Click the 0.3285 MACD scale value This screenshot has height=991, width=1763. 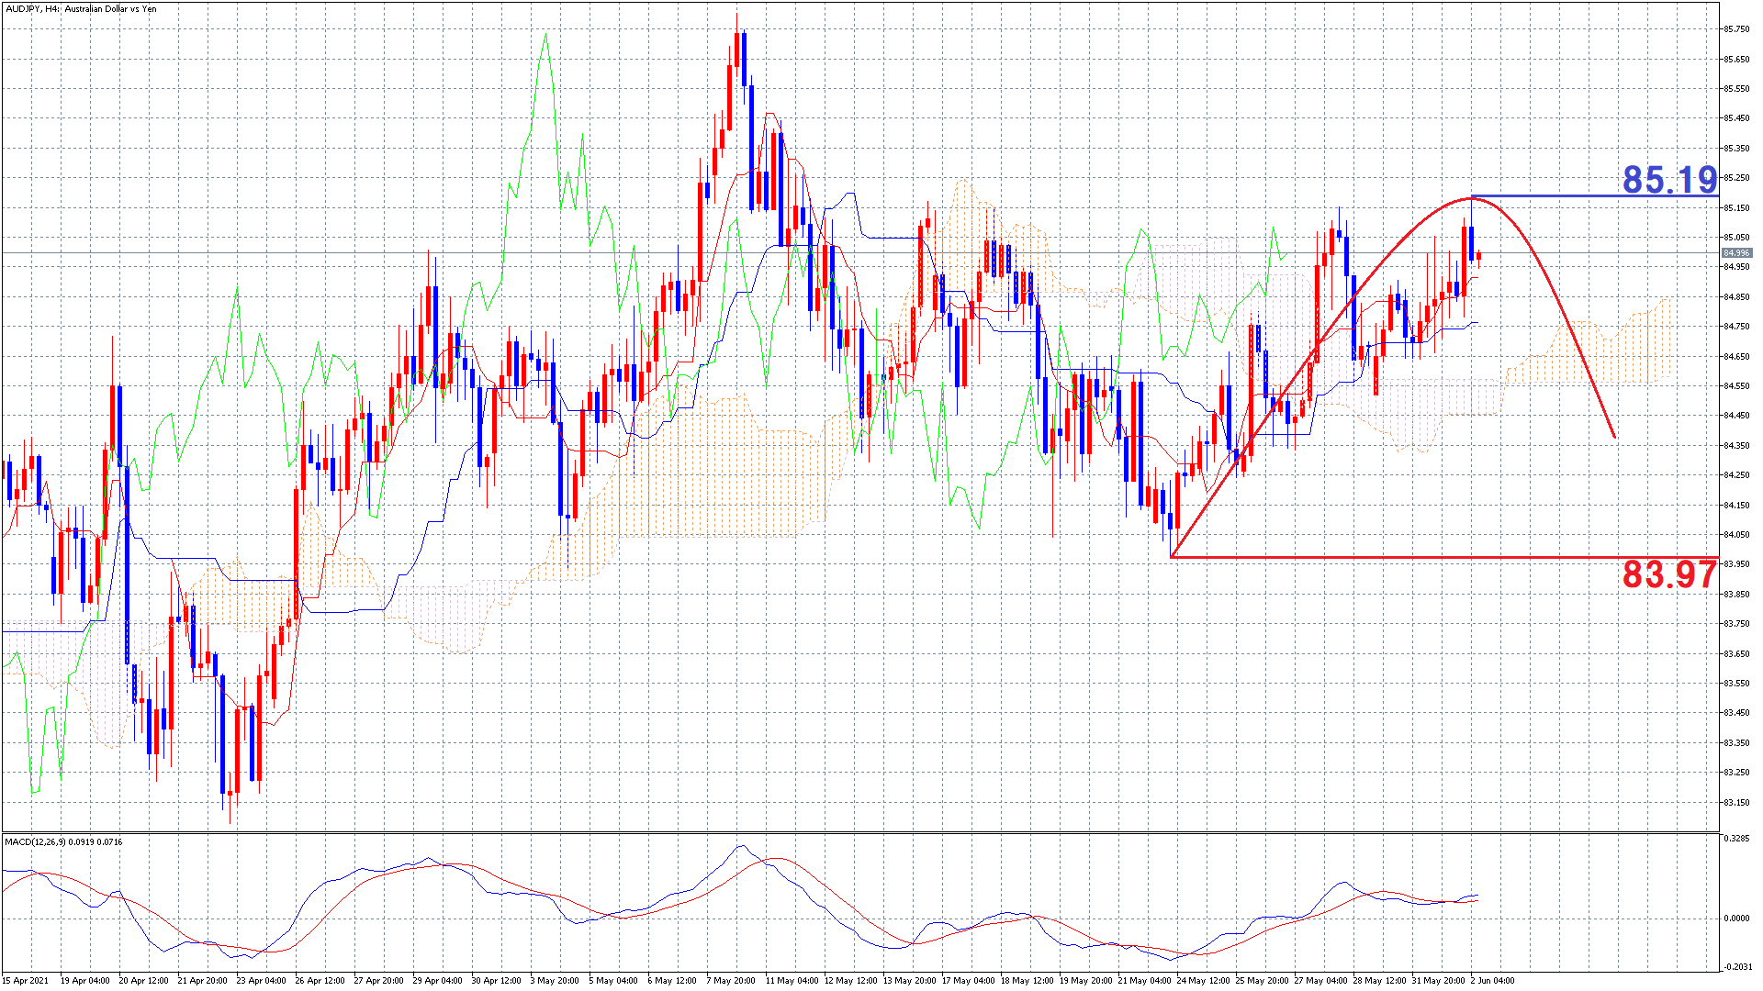point(1735,839)
